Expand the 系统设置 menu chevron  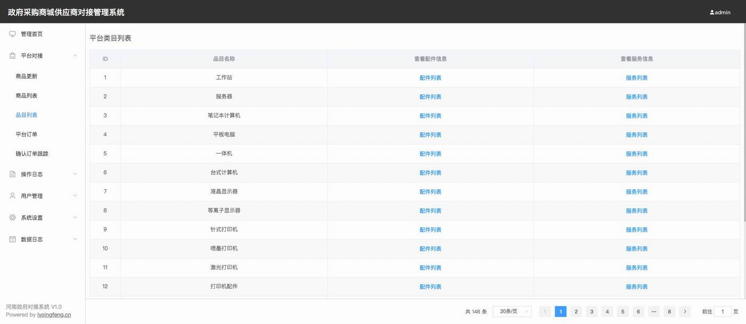coord(75,218)
